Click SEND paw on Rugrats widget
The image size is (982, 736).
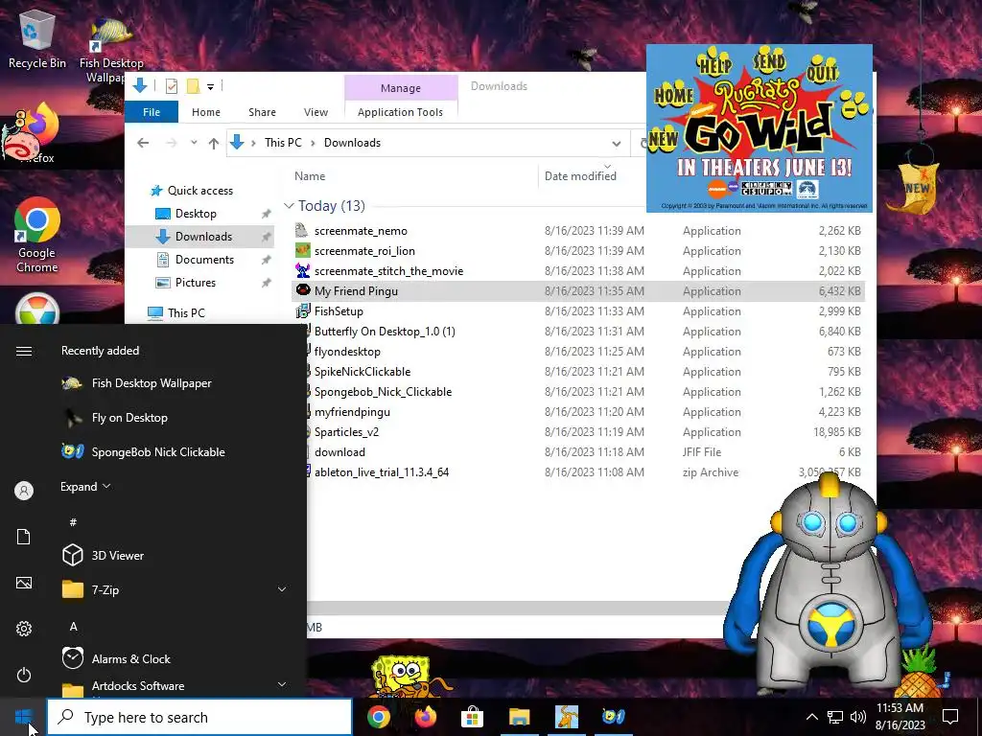click(x=769, y=60)
